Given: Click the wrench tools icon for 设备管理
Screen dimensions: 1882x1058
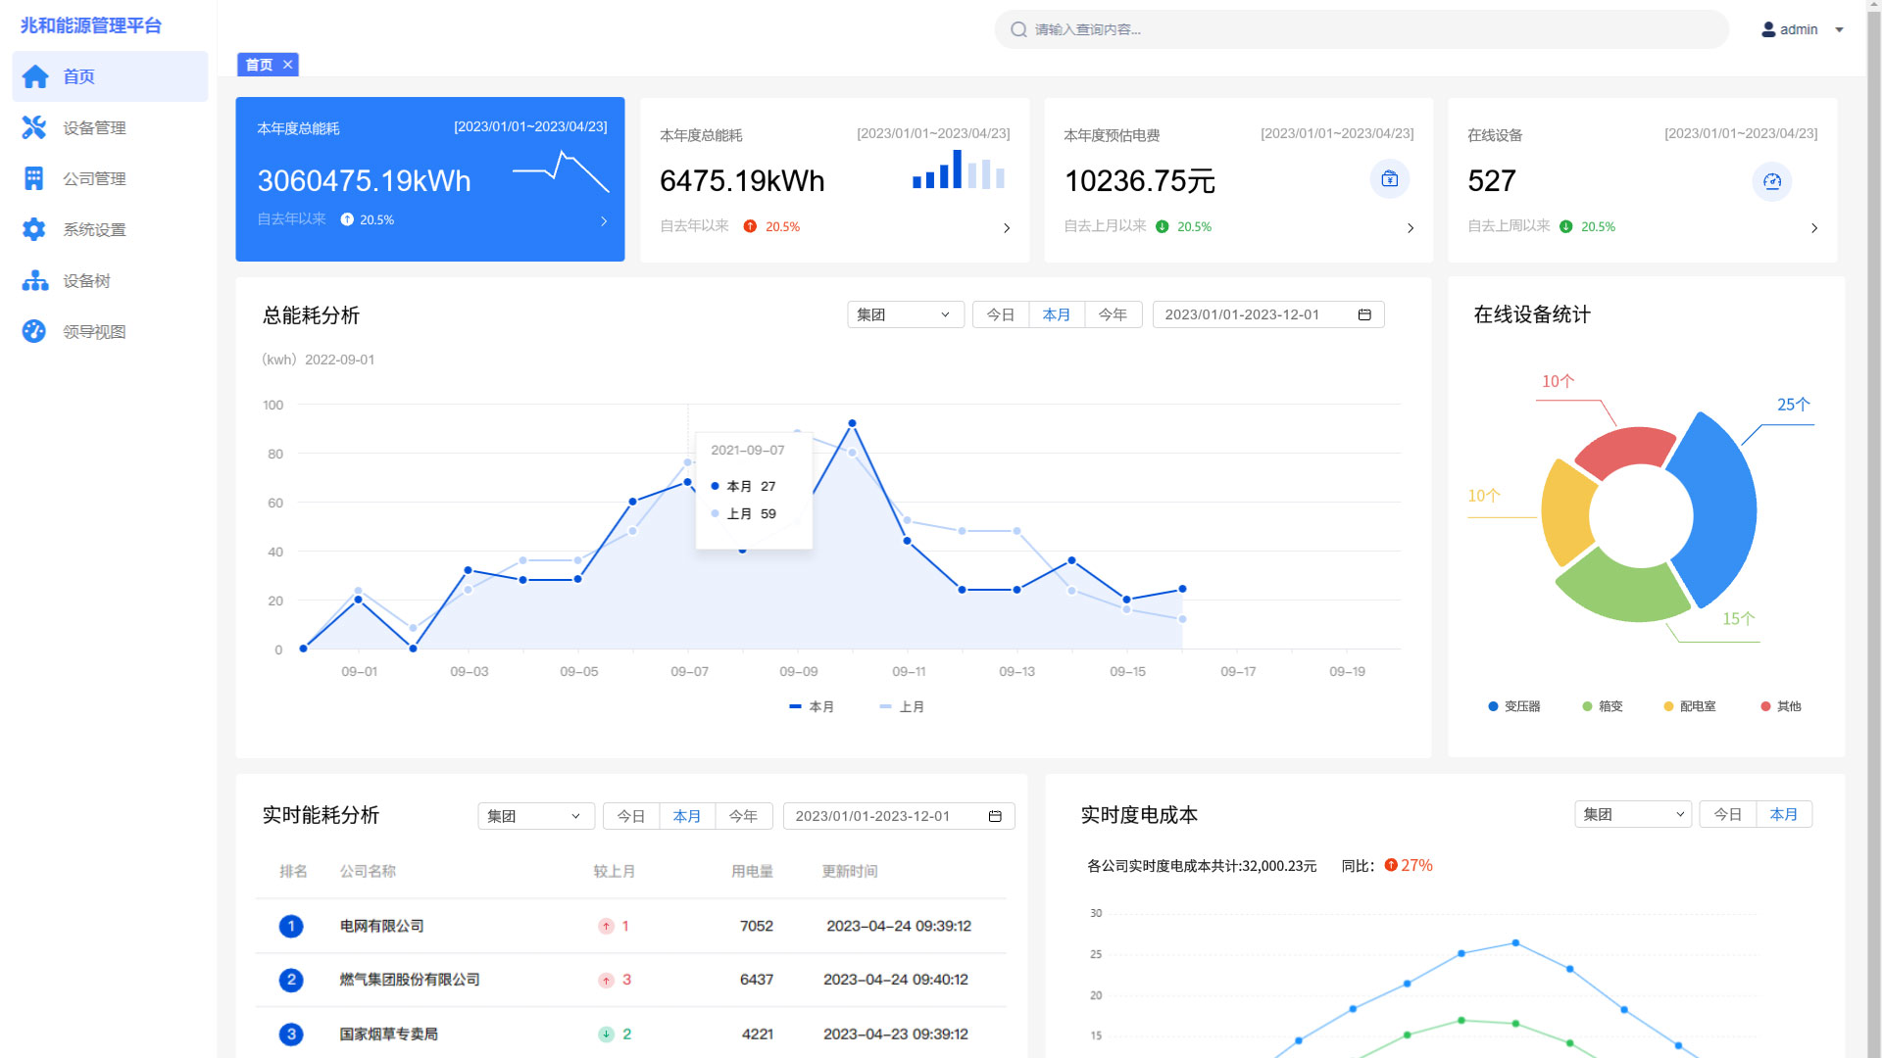Looking at the screenshot, I should point(34,127).
